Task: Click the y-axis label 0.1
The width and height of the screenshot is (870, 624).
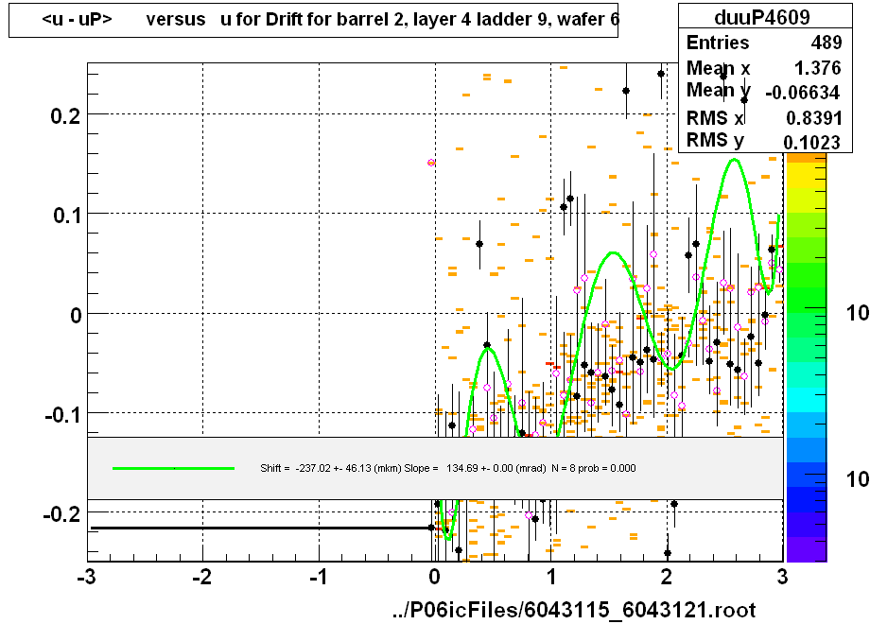Action: tap(67, 216)
